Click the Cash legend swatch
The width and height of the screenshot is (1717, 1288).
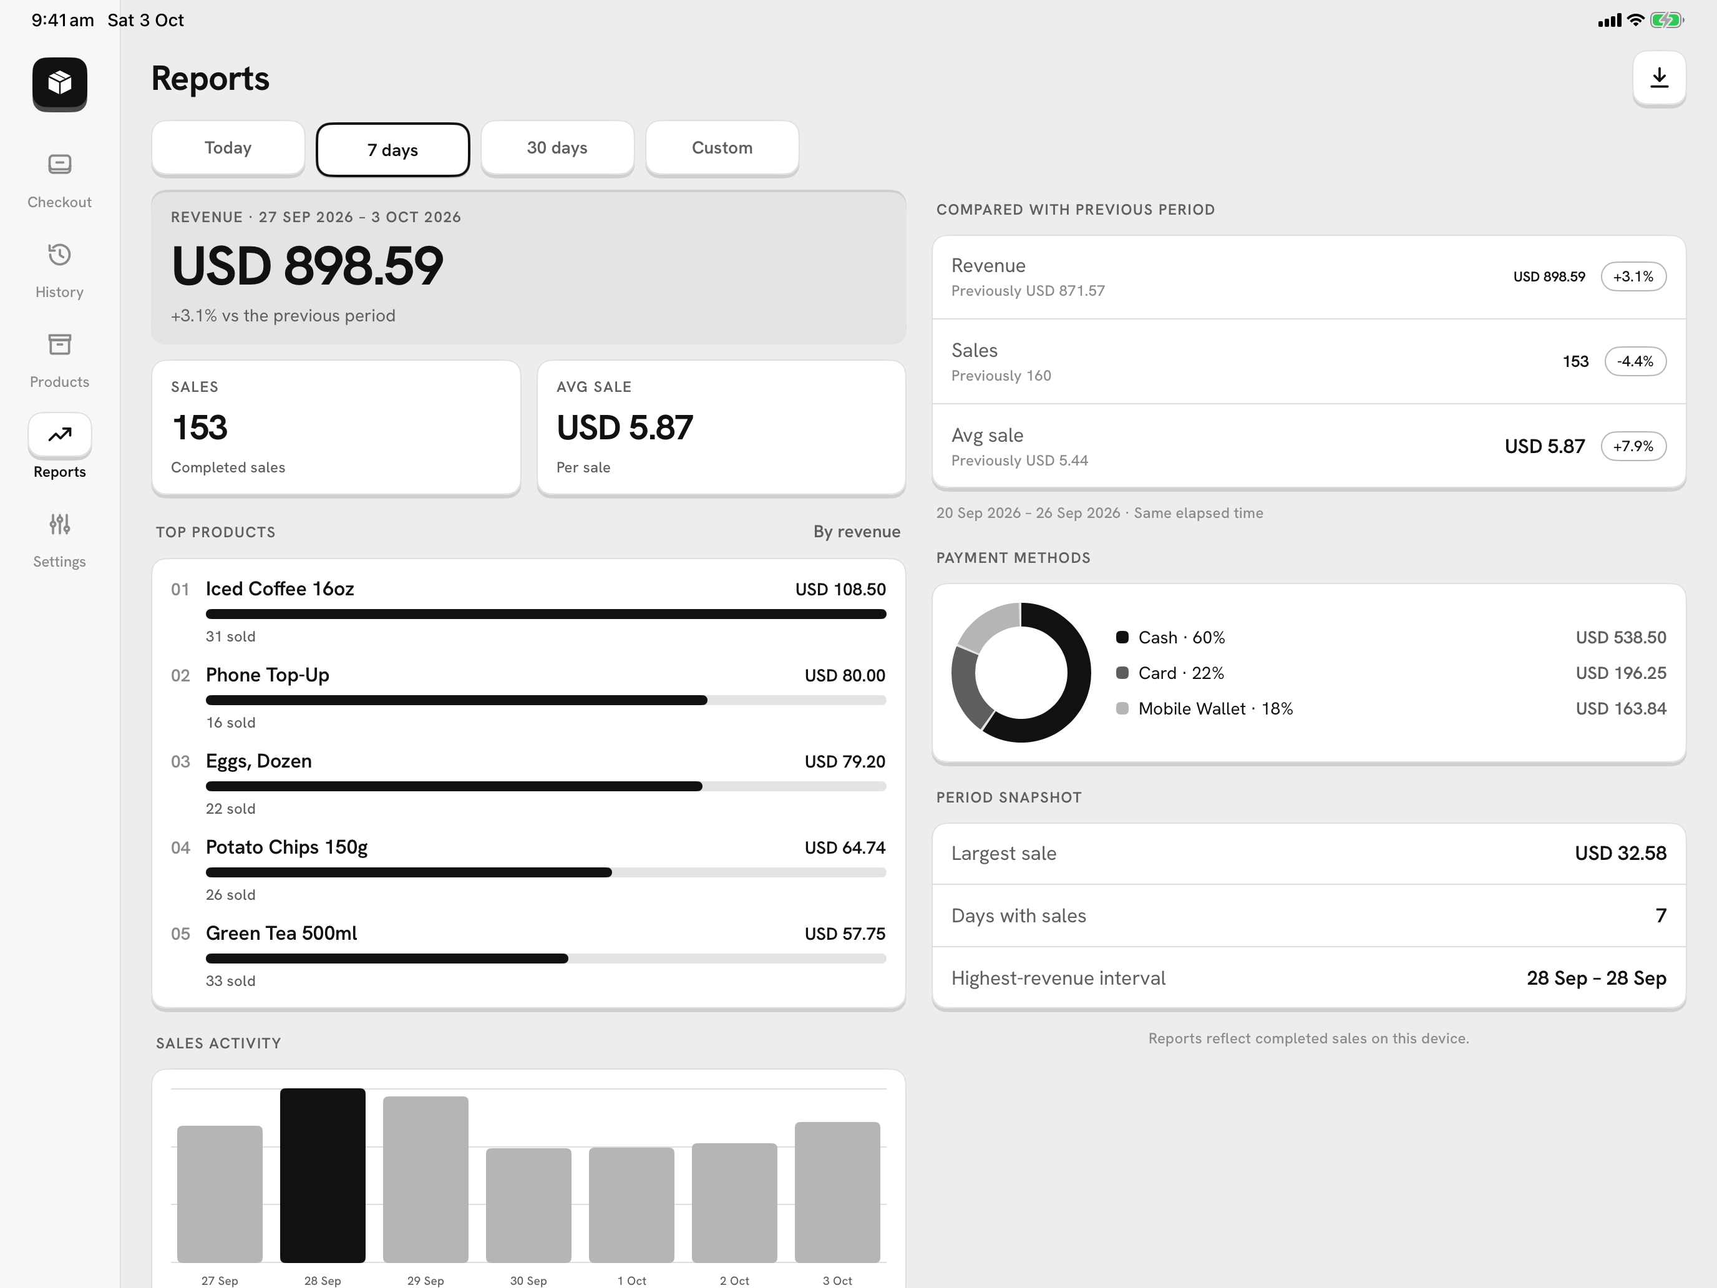(1122, 637)
